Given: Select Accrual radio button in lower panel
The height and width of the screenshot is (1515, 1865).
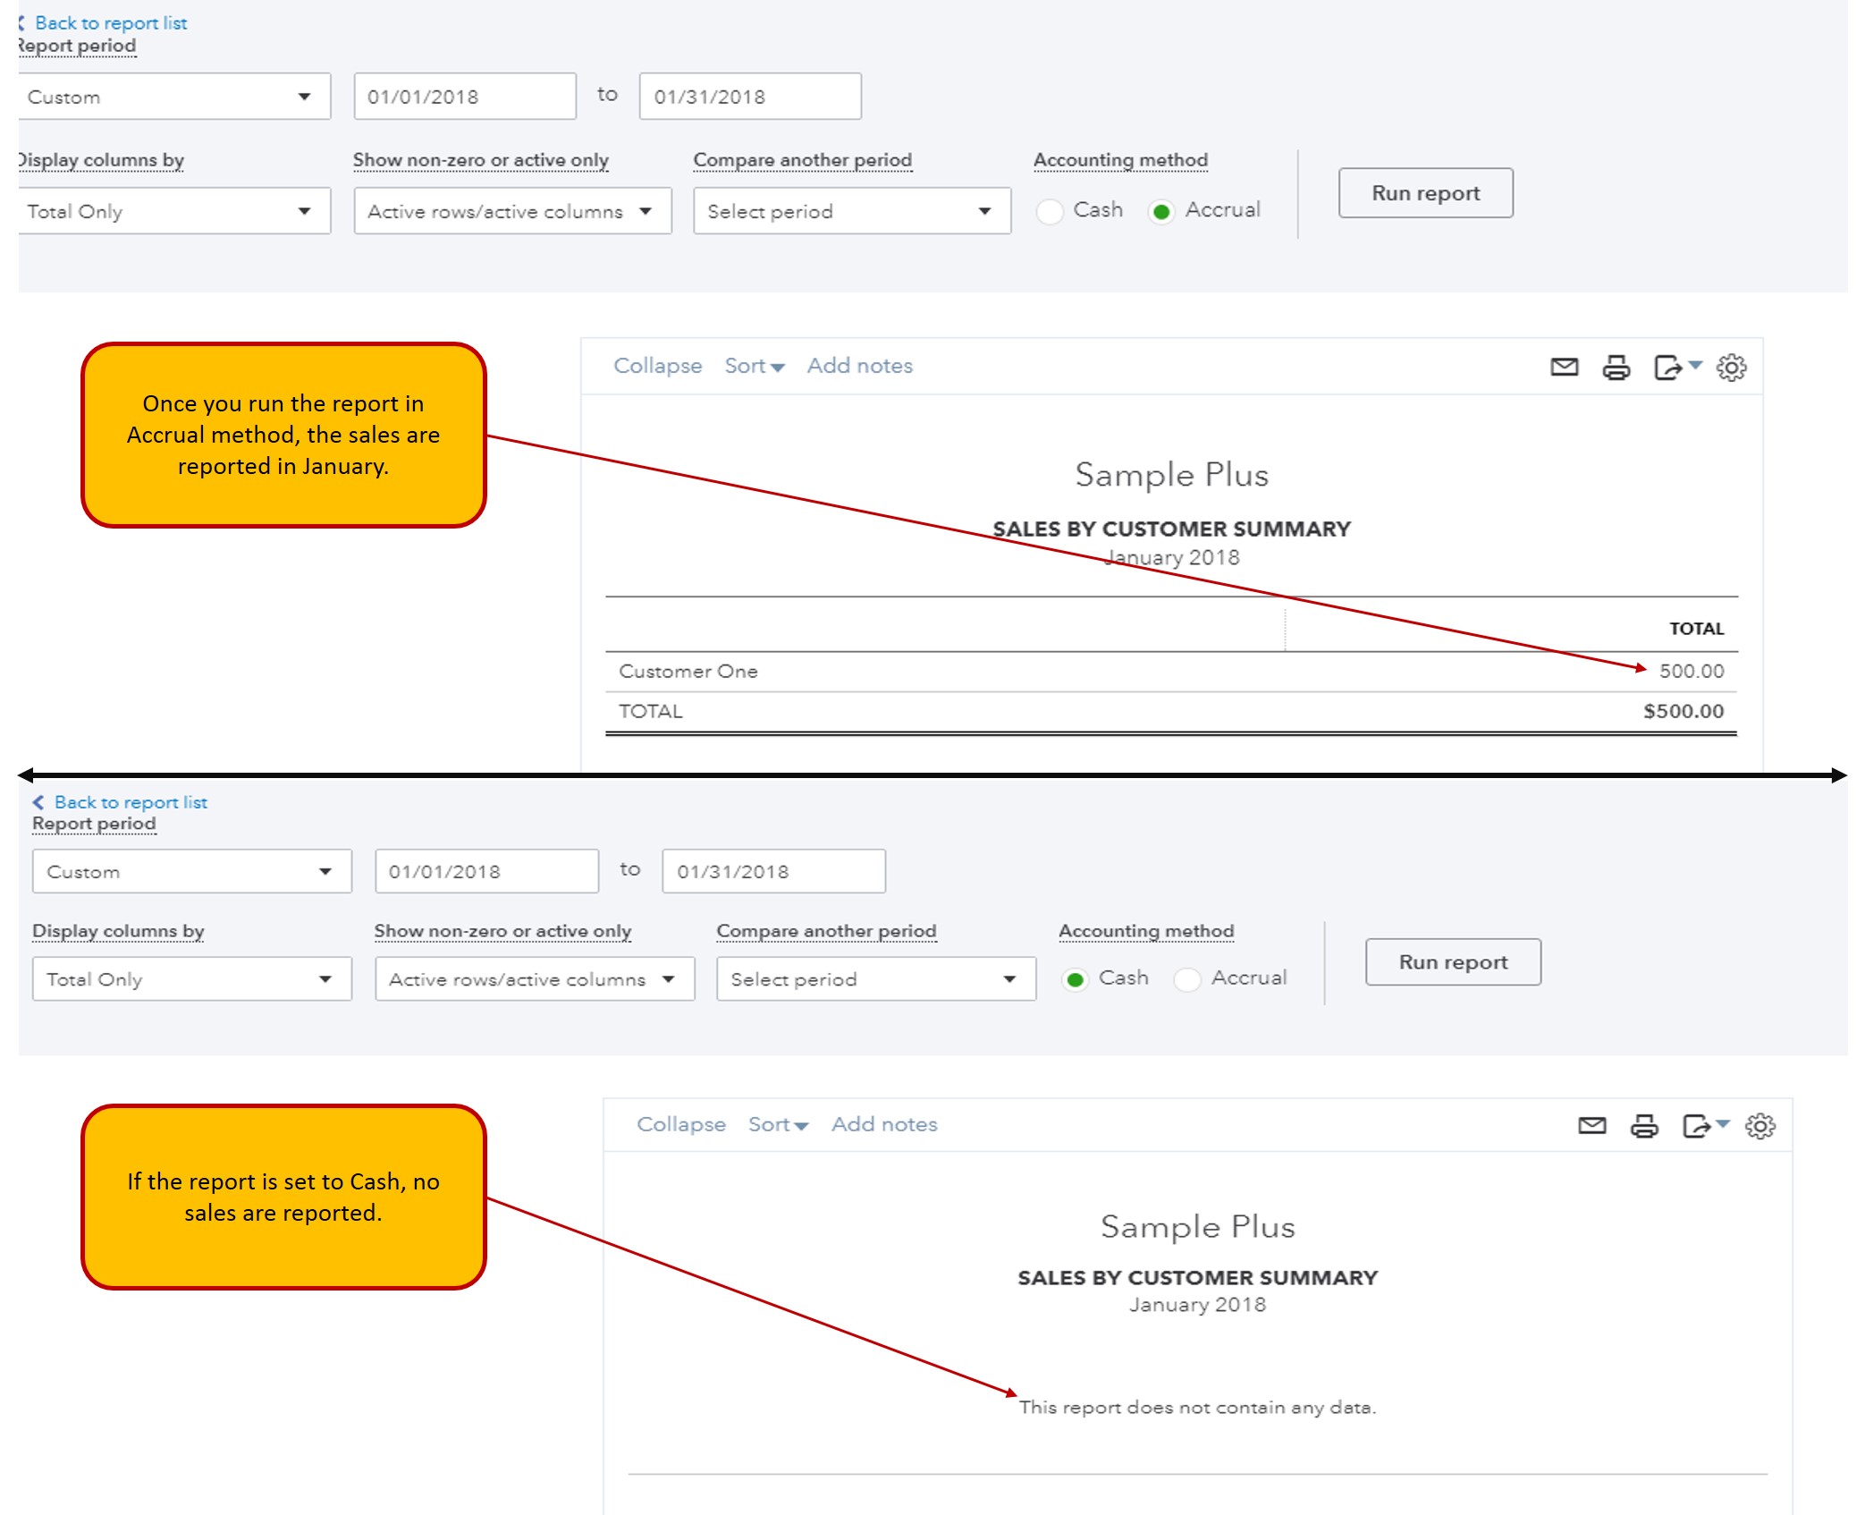Looking at the screenshot, I should pyautogui.click(x=1187, y=979).
